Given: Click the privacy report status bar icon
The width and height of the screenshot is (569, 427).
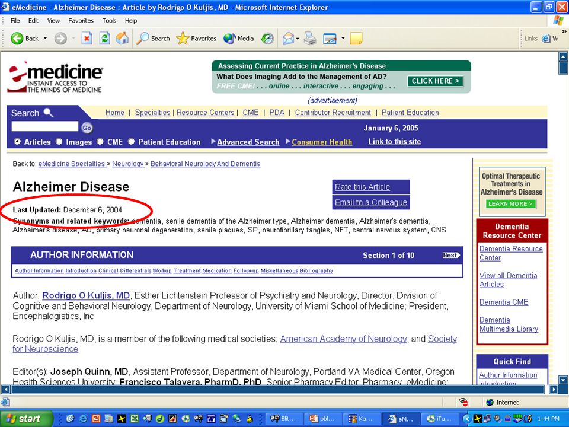Looking at the screenshot, I should 463,402.
